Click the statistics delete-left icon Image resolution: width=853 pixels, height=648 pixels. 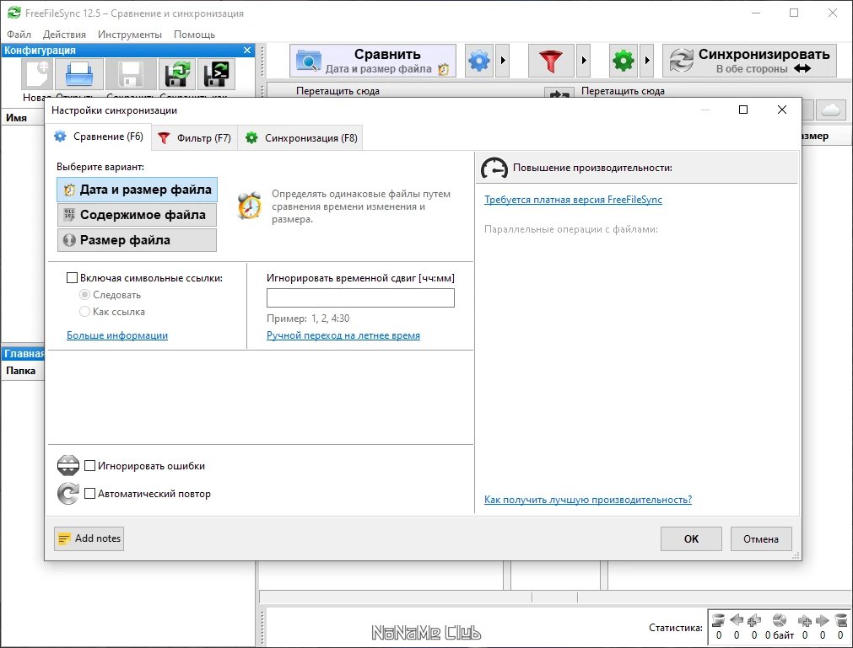coord(719,620)
